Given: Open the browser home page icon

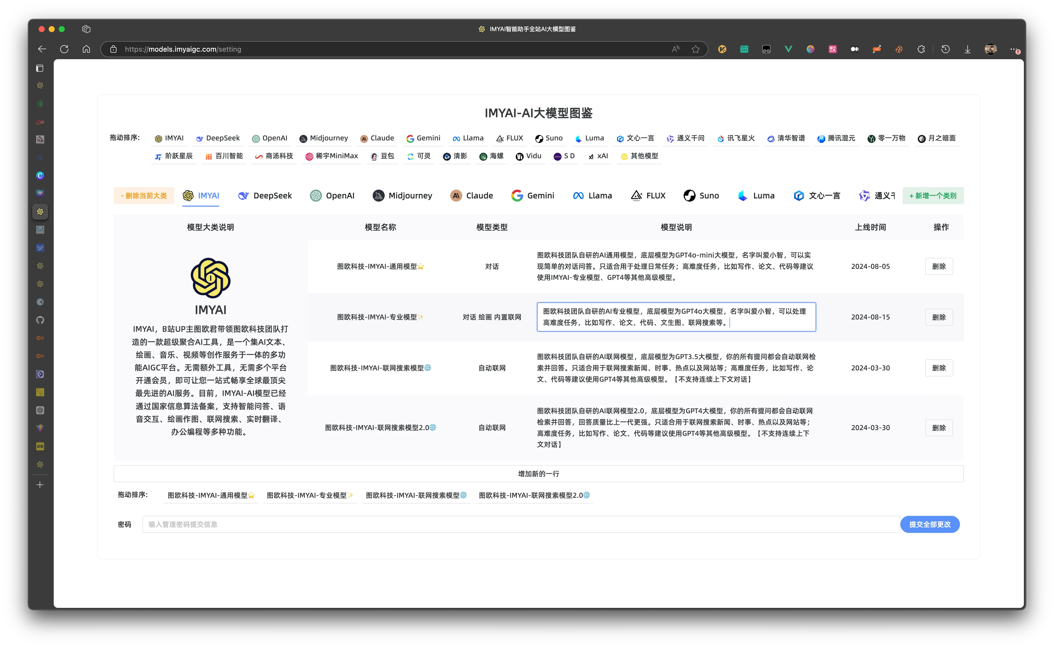Looking at the screenshot, I should pos(87,49).
